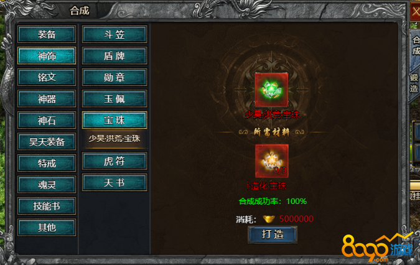Open the 锻造 side tab
The width and height of the screenshot is (420, 265).
[414, 83]
